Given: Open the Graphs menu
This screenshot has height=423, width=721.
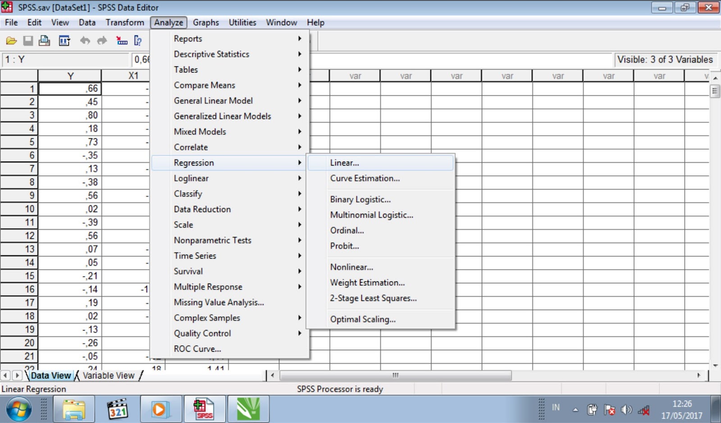Looking at the screenshot, I should pyautogui.click(x=206, y=23).
